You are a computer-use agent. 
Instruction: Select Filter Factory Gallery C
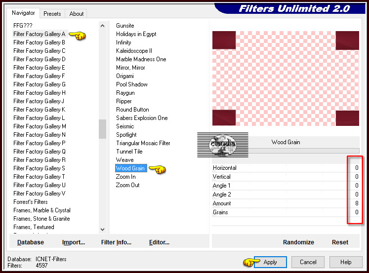point(40,51)
